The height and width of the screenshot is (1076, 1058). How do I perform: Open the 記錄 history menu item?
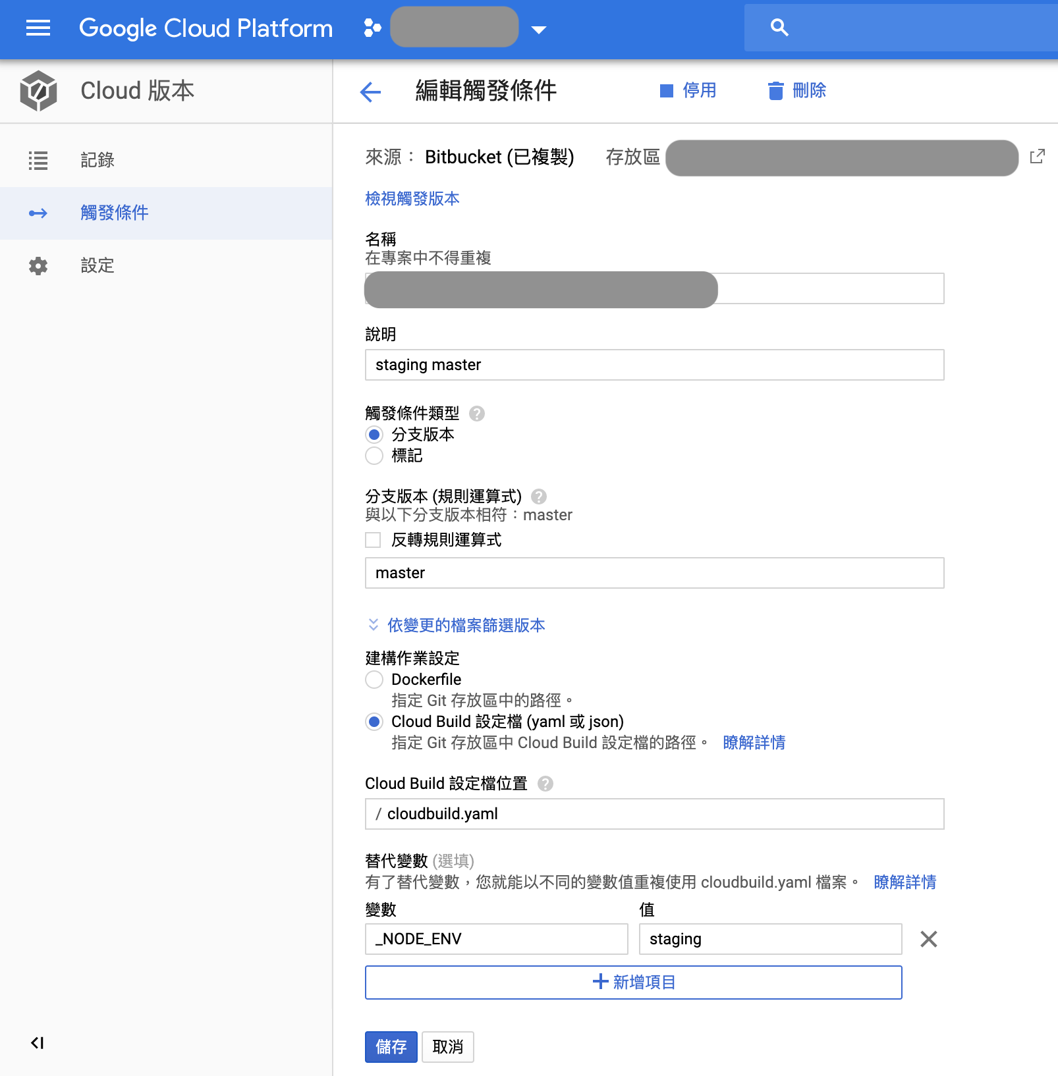click(166, 160)
